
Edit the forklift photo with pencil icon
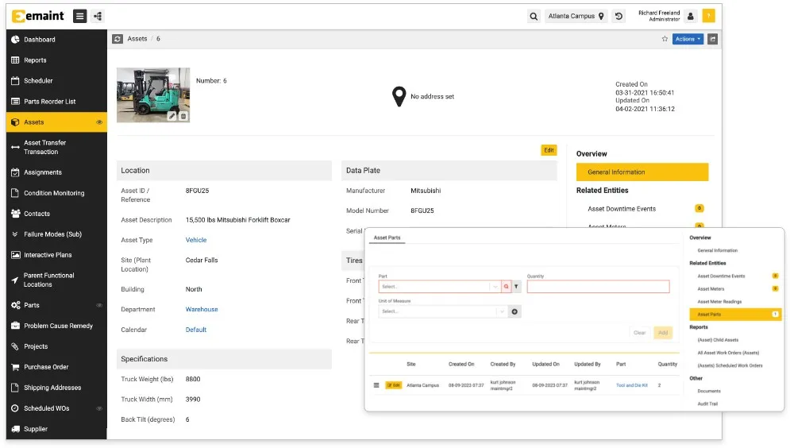click(x=171, y=116)
